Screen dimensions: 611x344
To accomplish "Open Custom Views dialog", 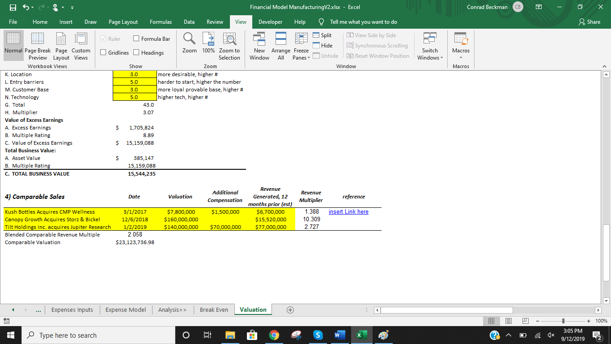I will 81,46.
